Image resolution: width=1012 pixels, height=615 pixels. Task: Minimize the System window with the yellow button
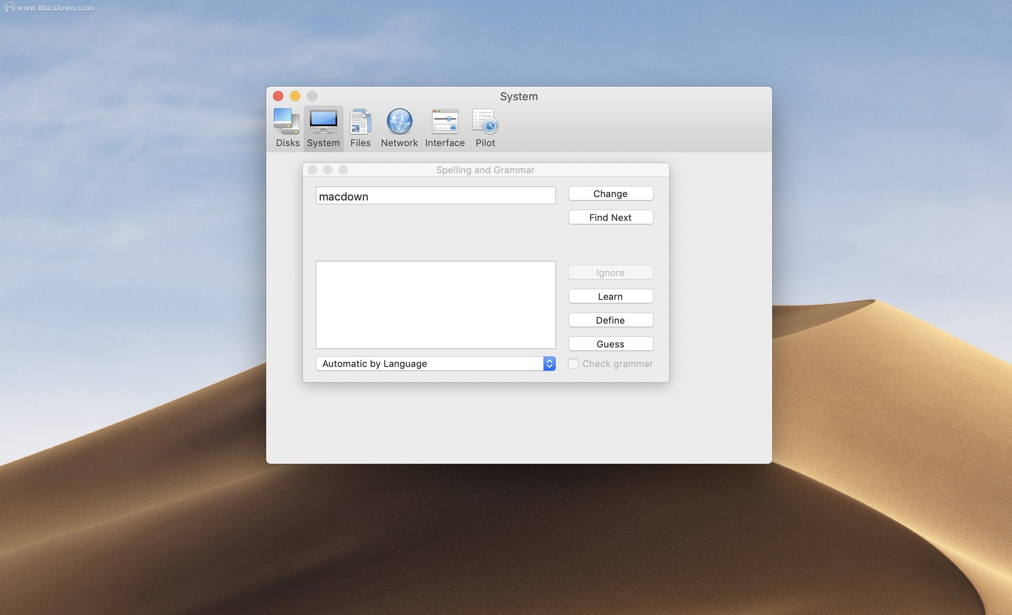(x=295, y=96)
